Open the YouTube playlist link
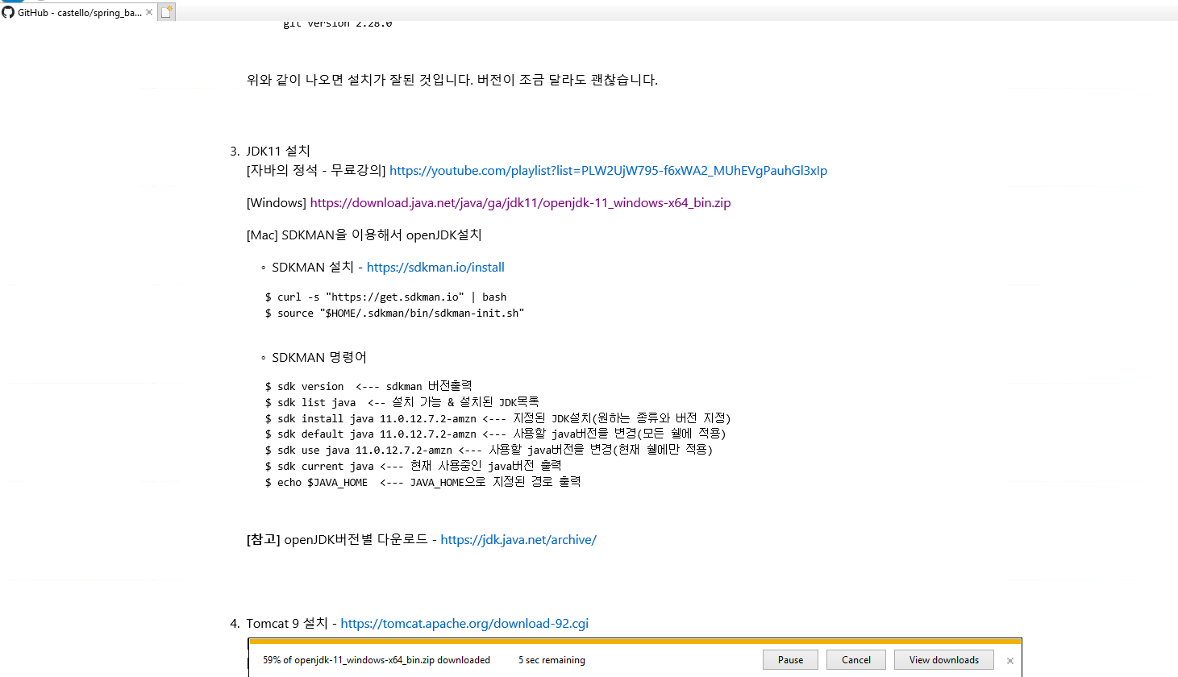 pyautogui.click(x=608, y=171)
